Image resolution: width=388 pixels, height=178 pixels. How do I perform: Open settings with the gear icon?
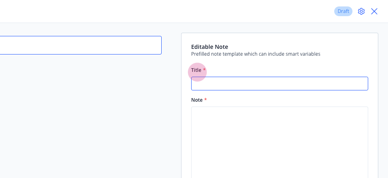point(361,11)
